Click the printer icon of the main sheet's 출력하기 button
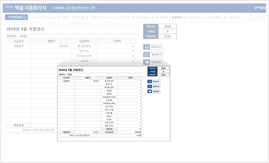The width and height of the screenshot is (269, 163). [x=147, y=55]
